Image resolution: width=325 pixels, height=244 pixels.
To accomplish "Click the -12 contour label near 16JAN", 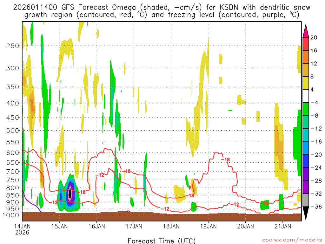I will tap(100, 175).
